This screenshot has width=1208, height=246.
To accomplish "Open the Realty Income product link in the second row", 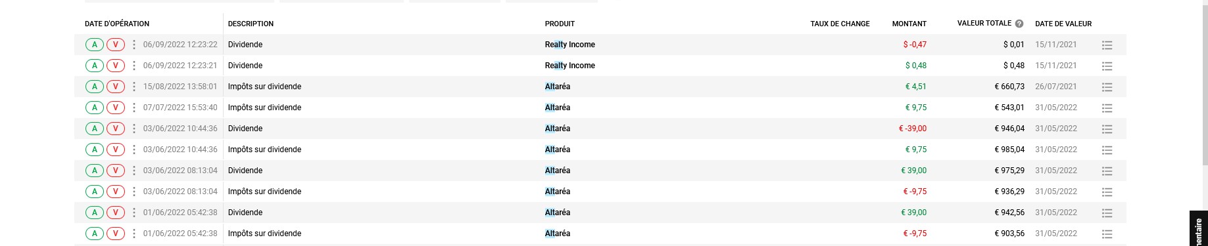I will click(569, 66).
